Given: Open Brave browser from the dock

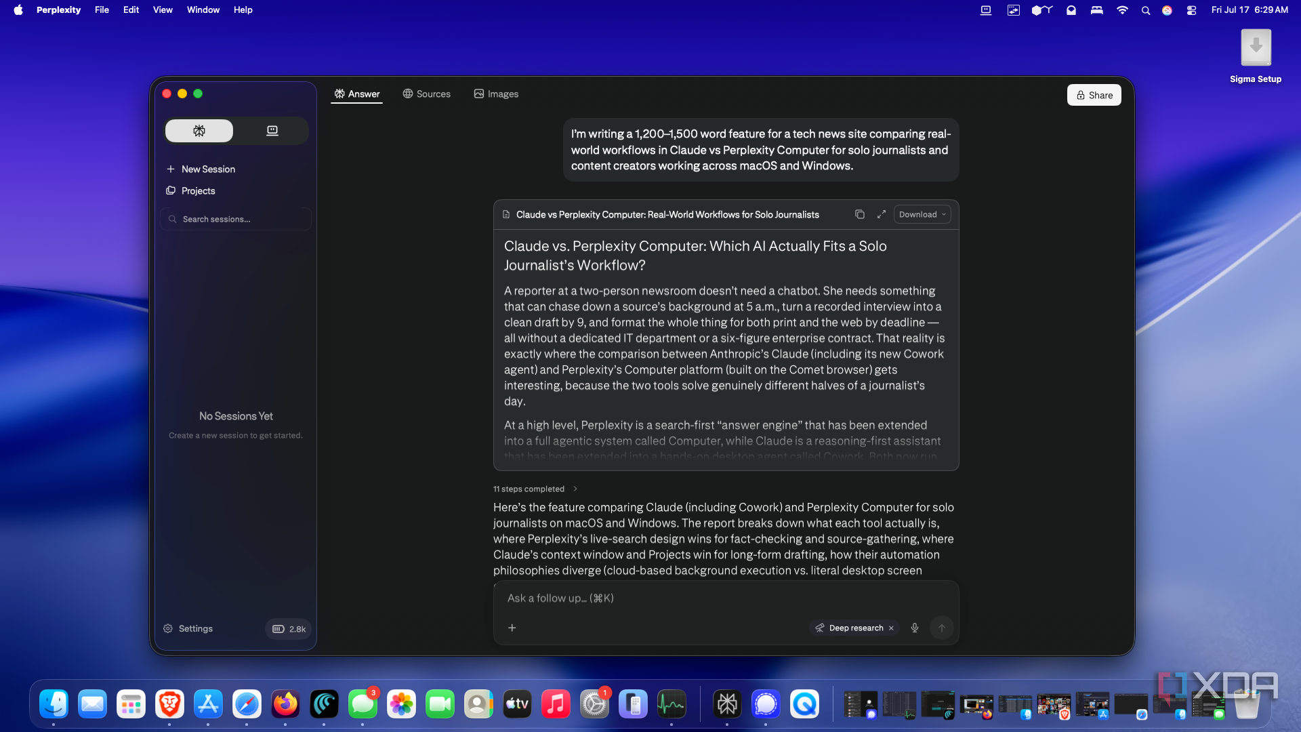Looking at the screenshot, I should point(169,704).
